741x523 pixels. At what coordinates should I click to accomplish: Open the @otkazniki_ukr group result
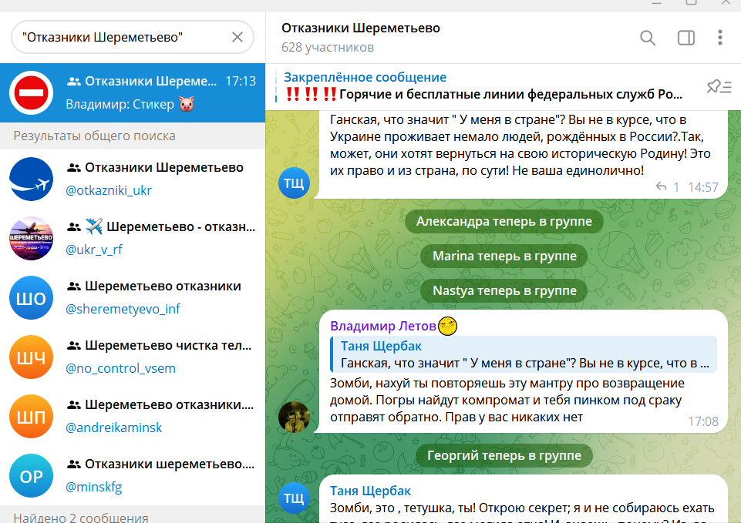point(133,179)
